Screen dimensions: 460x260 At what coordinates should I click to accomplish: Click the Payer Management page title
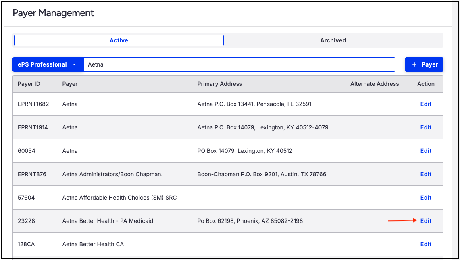(x=53, y=13)
